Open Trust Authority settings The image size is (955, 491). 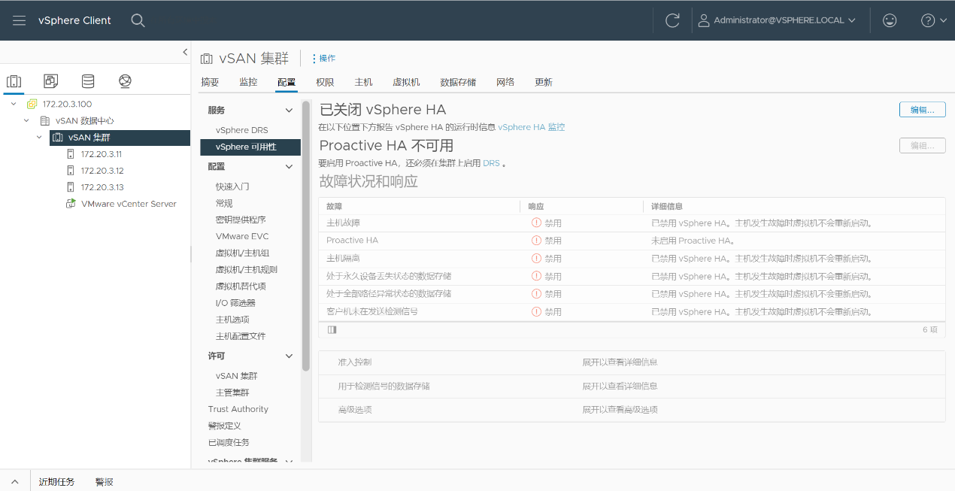238,409
